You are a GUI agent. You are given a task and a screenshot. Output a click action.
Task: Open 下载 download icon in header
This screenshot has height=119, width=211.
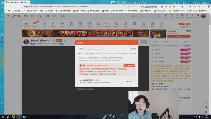177,16
